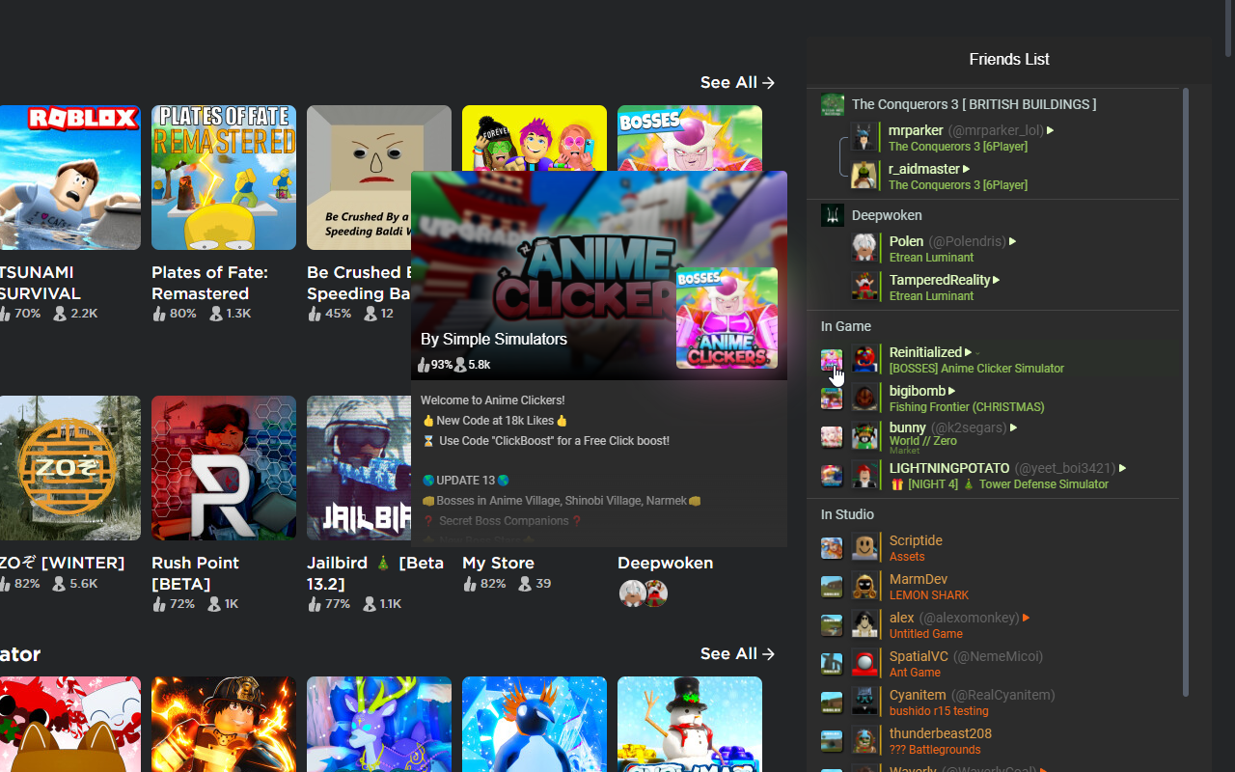Screen dimensions: 1235x772
Task: Click the join arrow beside TamperedReality
Action: pos(996,280)
